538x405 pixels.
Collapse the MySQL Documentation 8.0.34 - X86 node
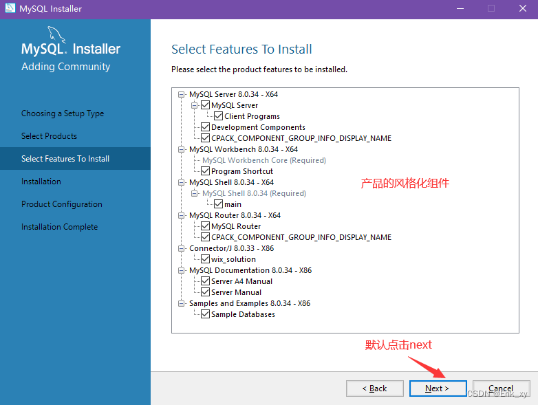tap(181, 270)
